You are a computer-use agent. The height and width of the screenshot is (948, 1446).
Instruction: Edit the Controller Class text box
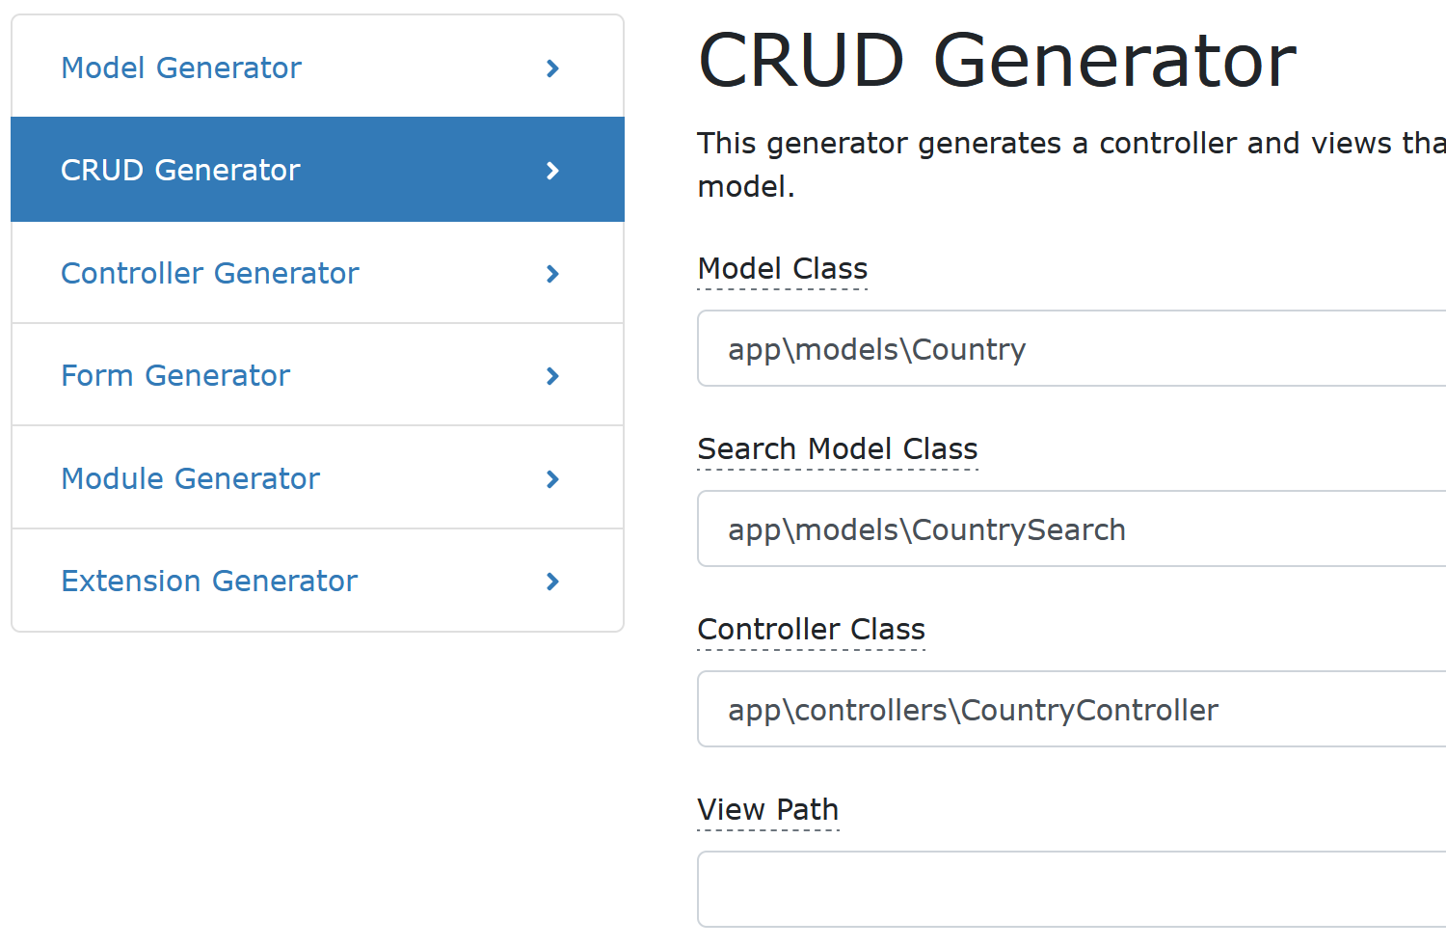pos(1070,710)
